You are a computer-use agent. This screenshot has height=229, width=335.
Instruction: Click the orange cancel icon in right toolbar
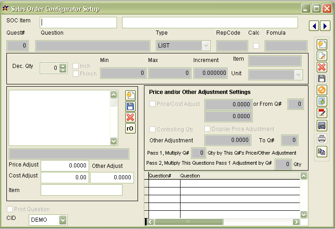click(322, 90)
